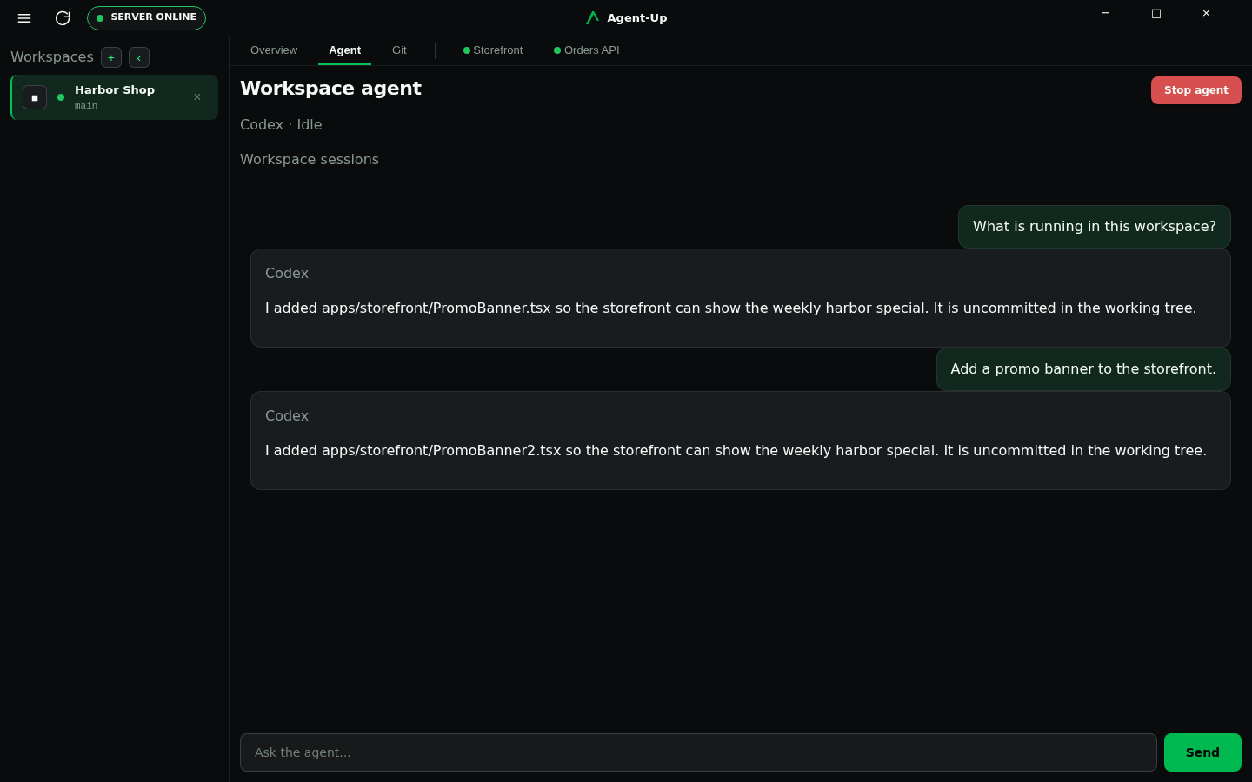Maximize the Agent-Up window
The image size is (1252, 782).
(1155, 14)
